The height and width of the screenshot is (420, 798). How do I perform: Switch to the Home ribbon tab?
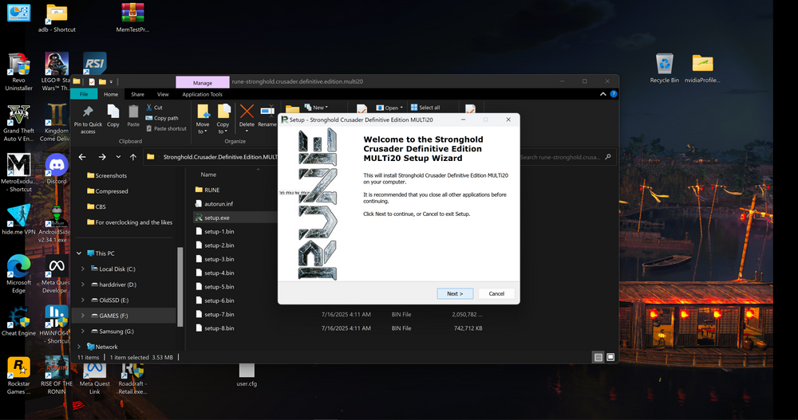coord(111,94)
